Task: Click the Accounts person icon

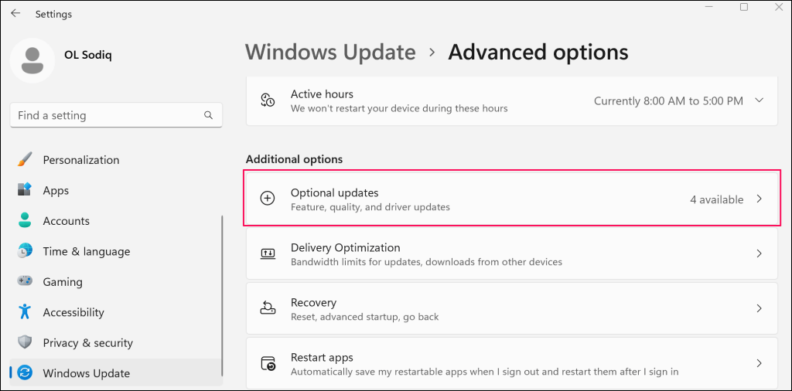Action: [25, 220]
